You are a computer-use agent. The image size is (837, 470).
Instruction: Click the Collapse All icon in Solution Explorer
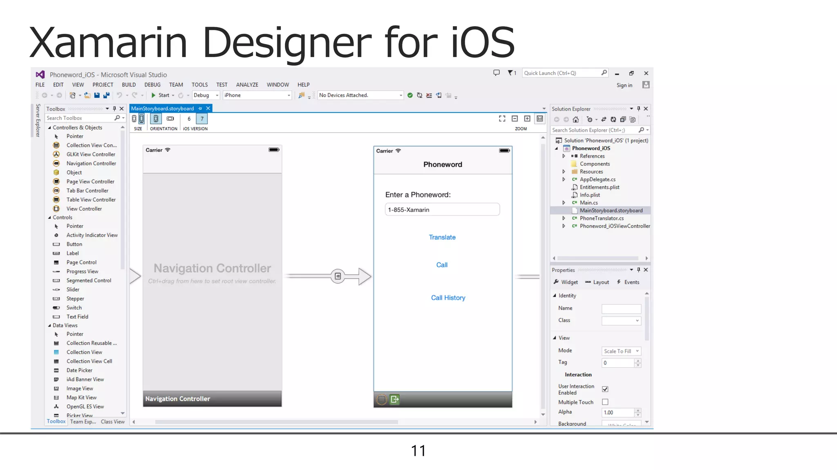coord(623,120)
